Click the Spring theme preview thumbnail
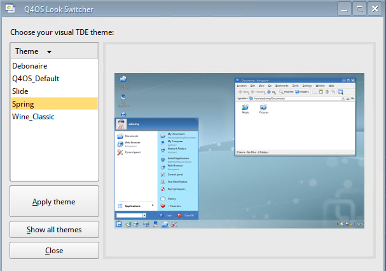Screen dimensions: 386x271 click(239, 150)
